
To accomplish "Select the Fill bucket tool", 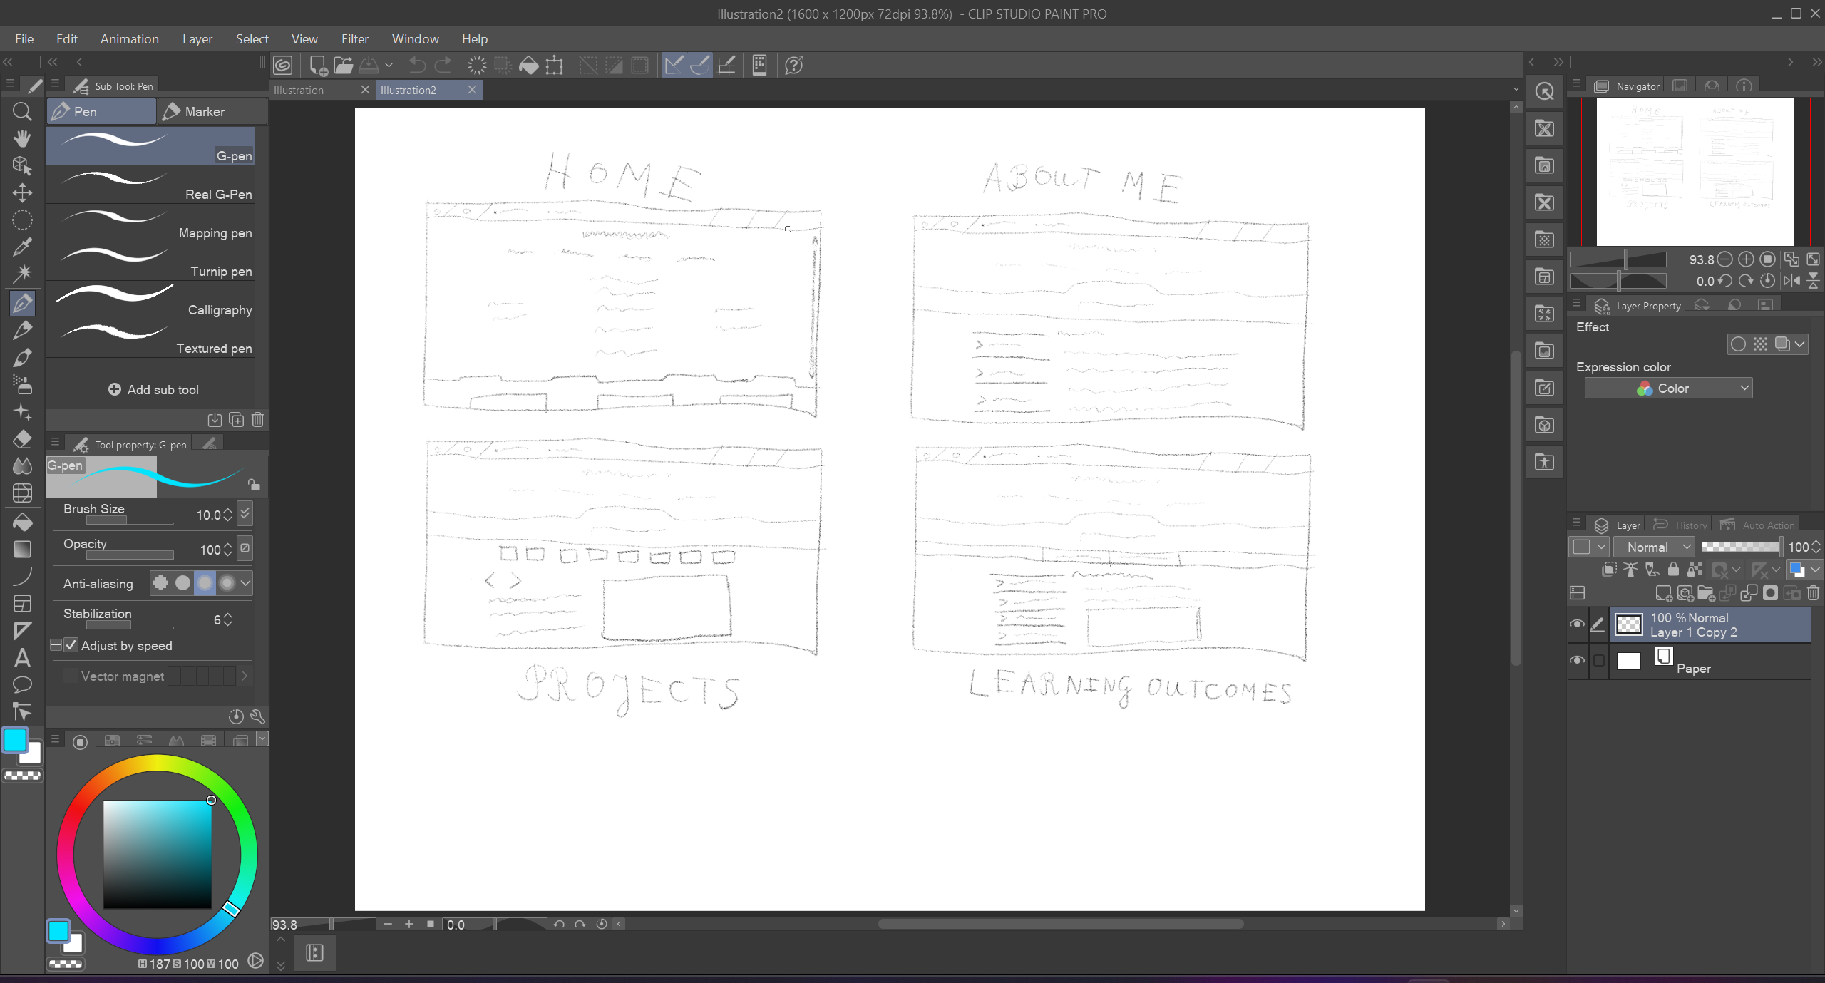I will pyautogui.click(x=22, y=522).
